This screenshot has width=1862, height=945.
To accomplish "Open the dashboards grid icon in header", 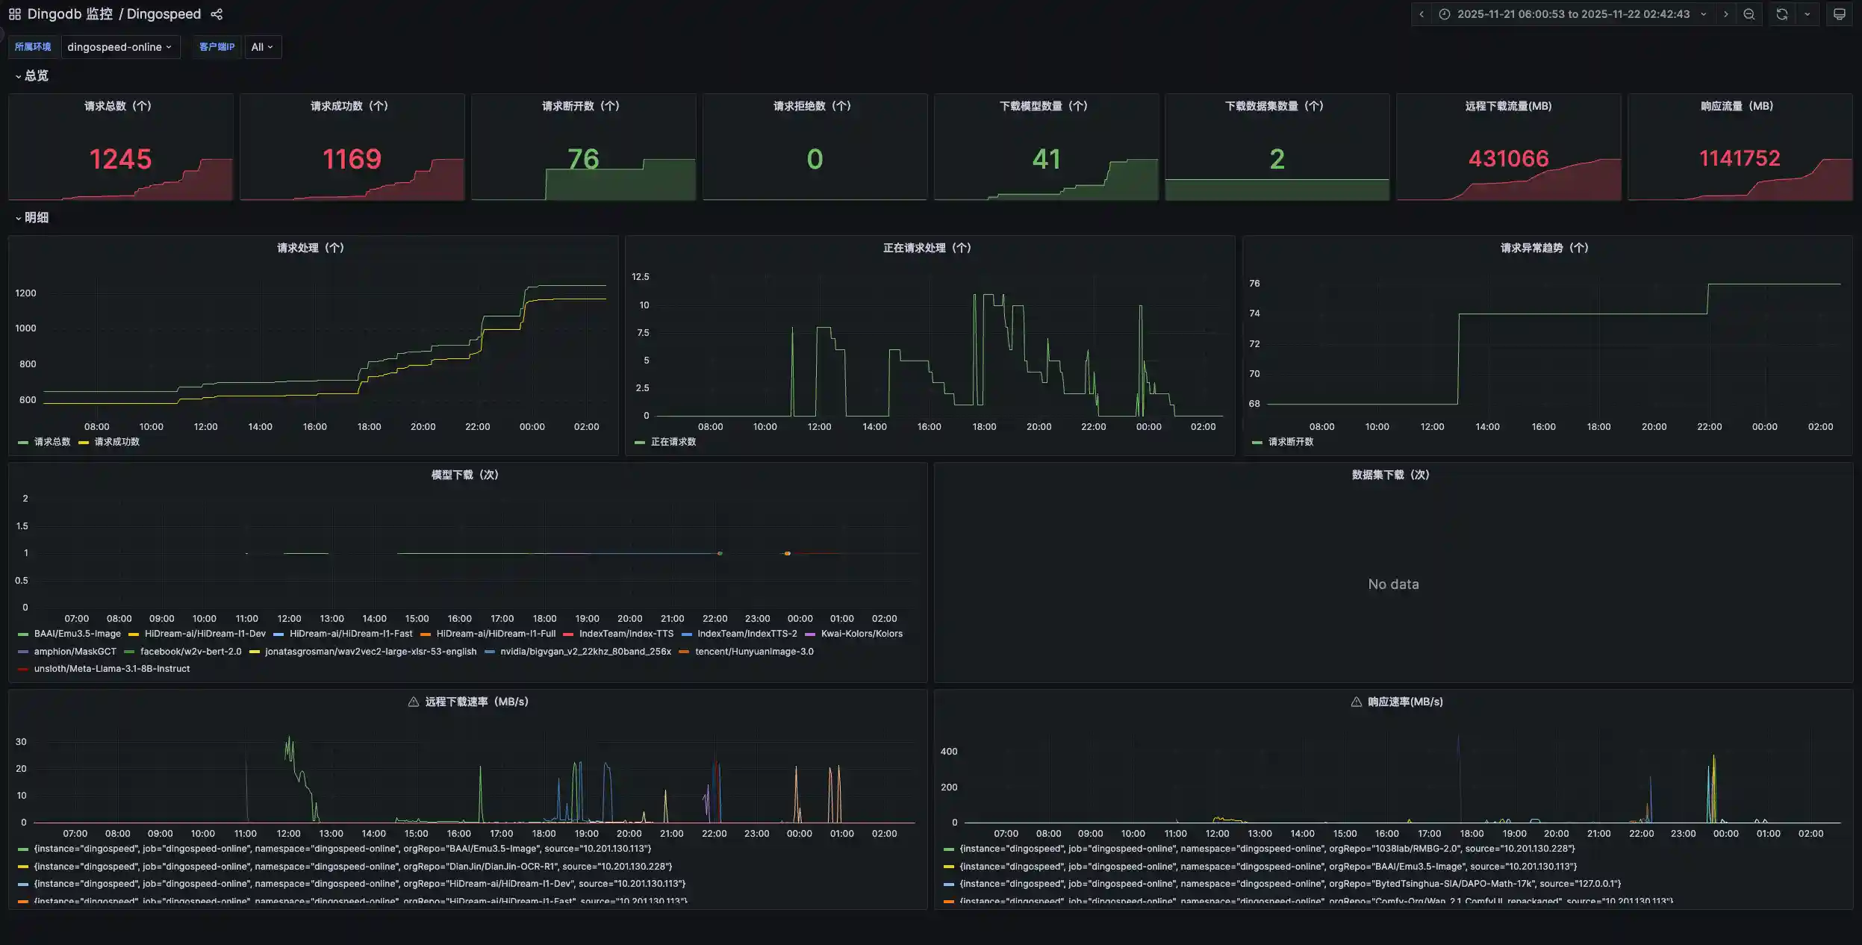I will click(13, 13).
